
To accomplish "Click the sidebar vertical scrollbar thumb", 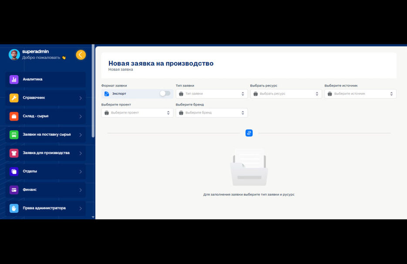I will (93, 91).
